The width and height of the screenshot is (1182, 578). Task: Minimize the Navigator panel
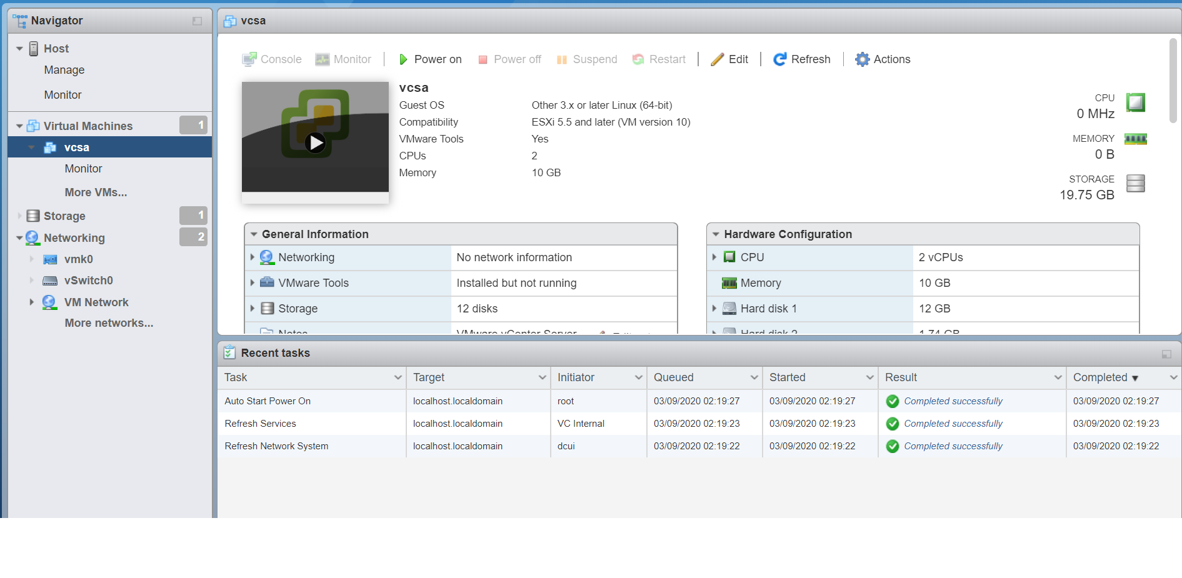tap(198, 21)
